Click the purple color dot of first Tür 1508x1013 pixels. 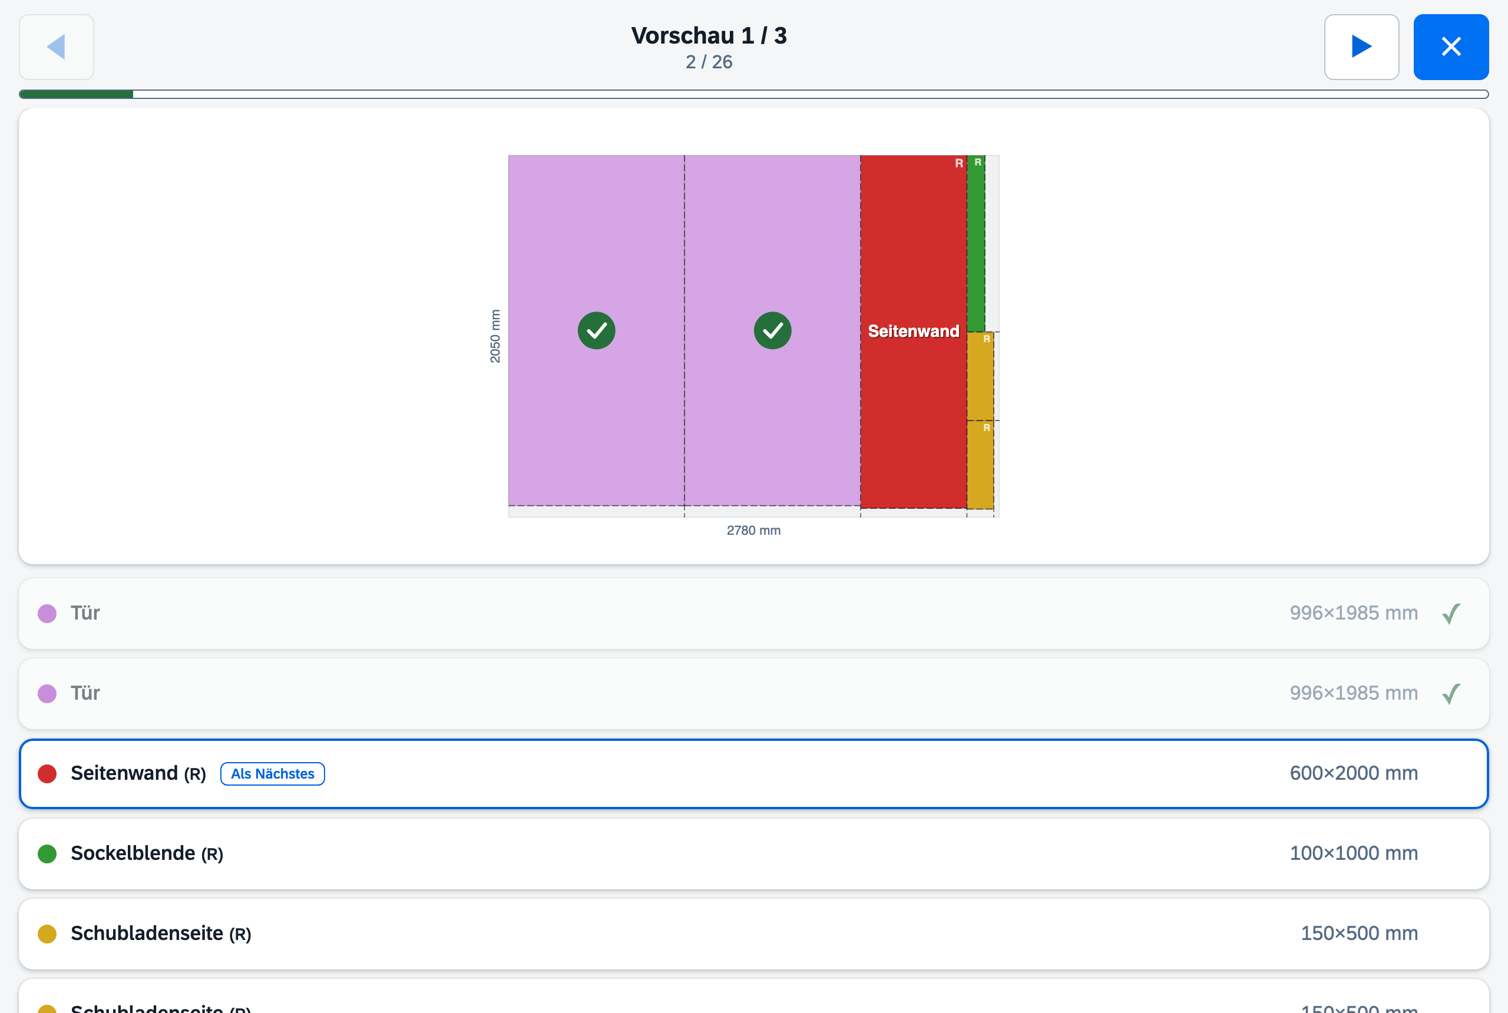click(47, 613)
